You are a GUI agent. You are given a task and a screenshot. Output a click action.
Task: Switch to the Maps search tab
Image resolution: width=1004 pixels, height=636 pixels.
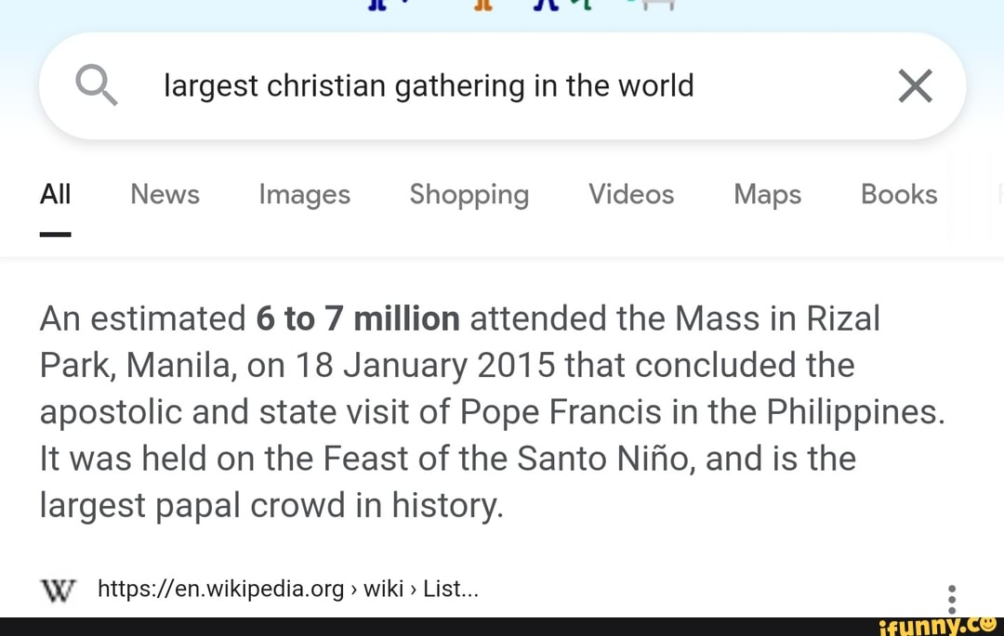click(767, 194)
